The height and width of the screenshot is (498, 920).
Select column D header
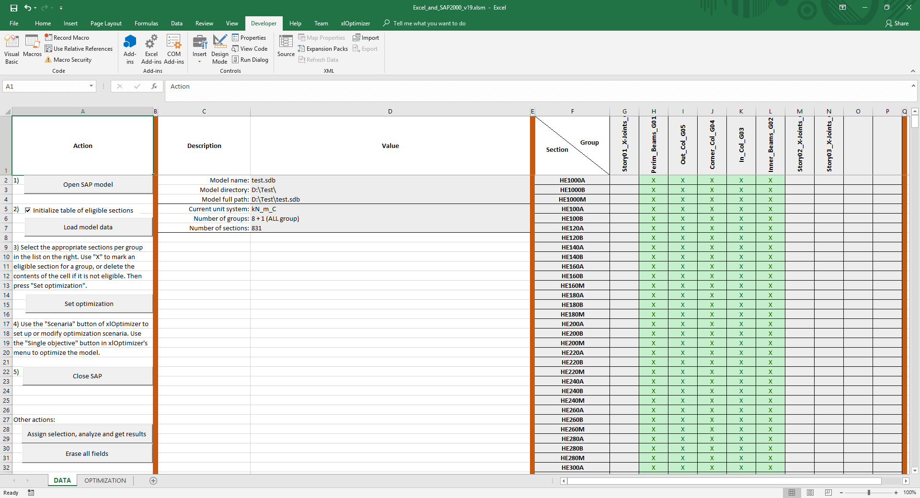click(390, 112)
